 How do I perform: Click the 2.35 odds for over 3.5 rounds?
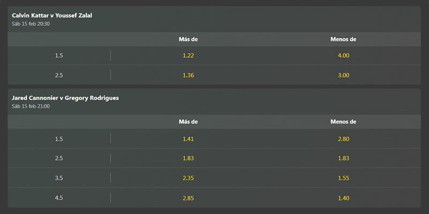[188, 178]
